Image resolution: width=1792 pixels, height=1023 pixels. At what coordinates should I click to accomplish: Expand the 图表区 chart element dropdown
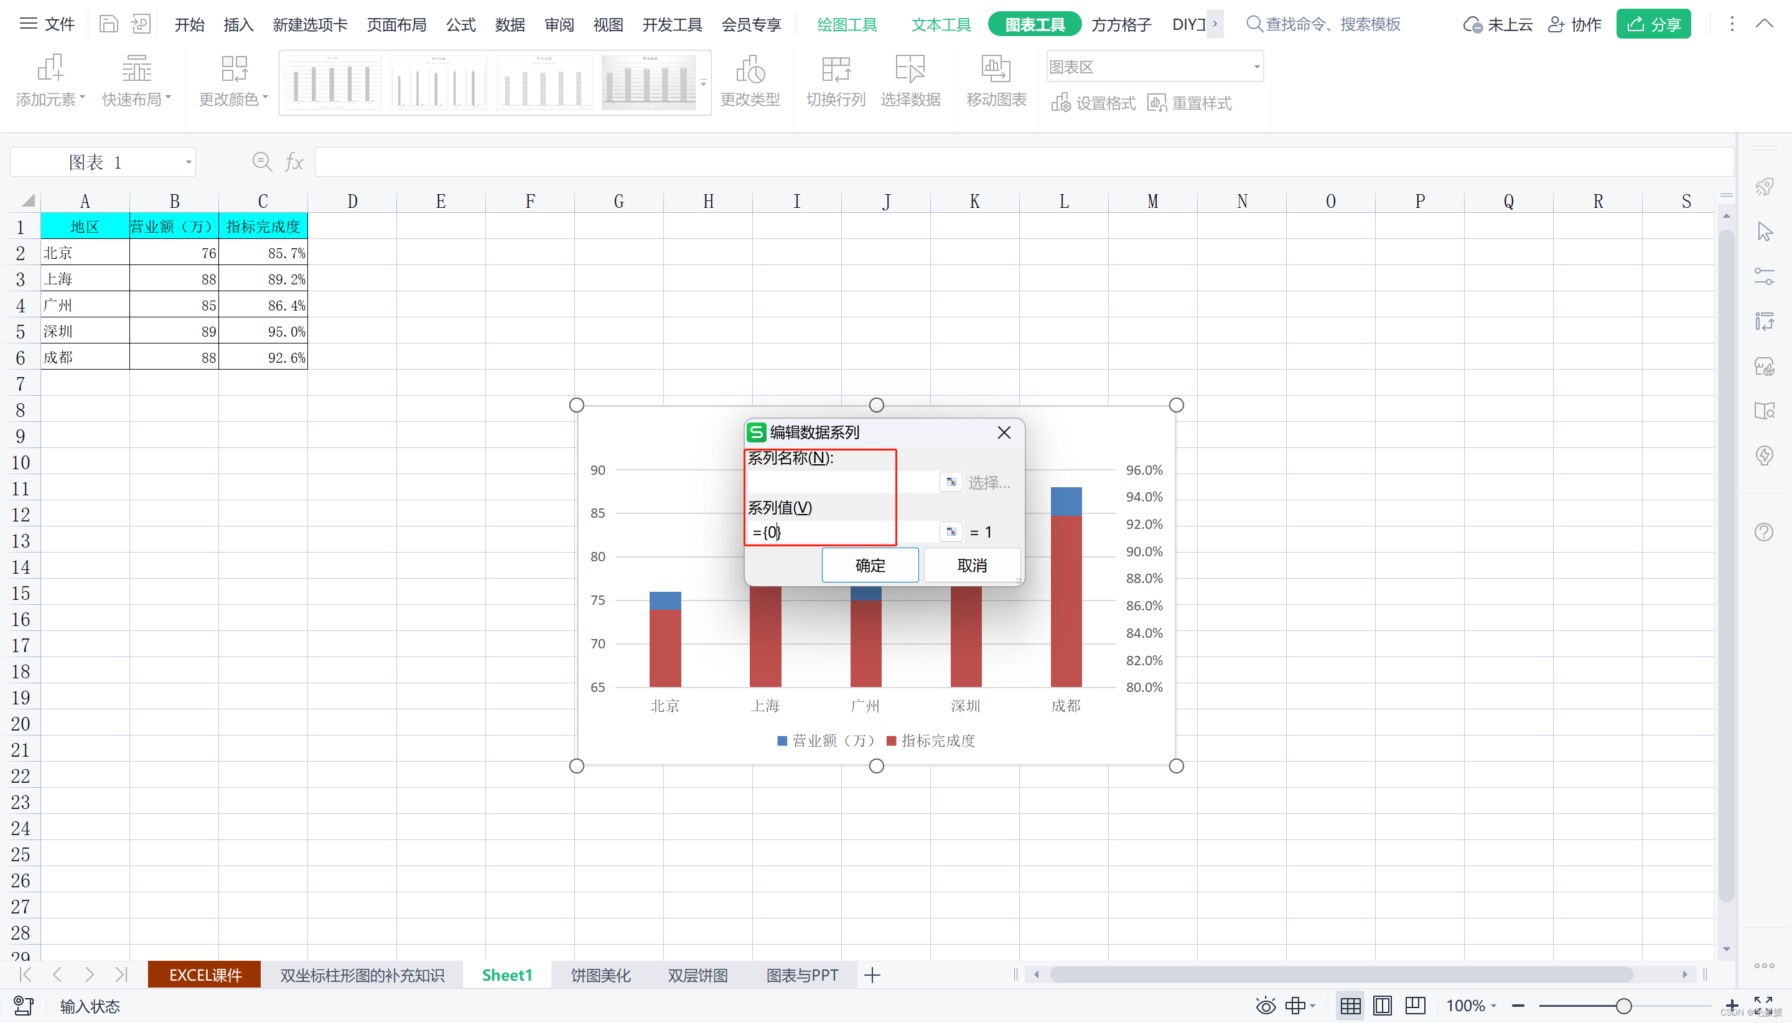tap(1256, 67)
